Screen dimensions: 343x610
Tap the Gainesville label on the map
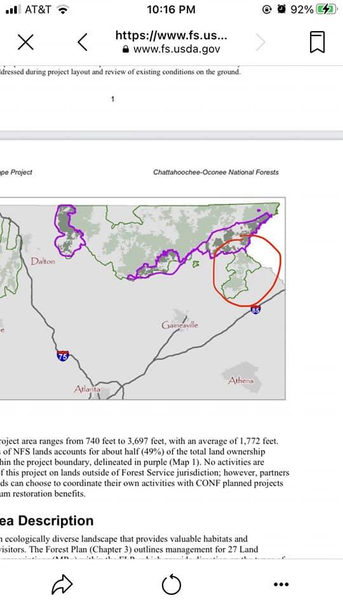coord(180,325)
